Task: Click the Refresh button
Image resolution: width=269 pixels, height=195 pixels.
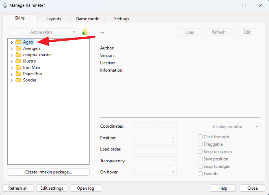Action: point(219,32)
